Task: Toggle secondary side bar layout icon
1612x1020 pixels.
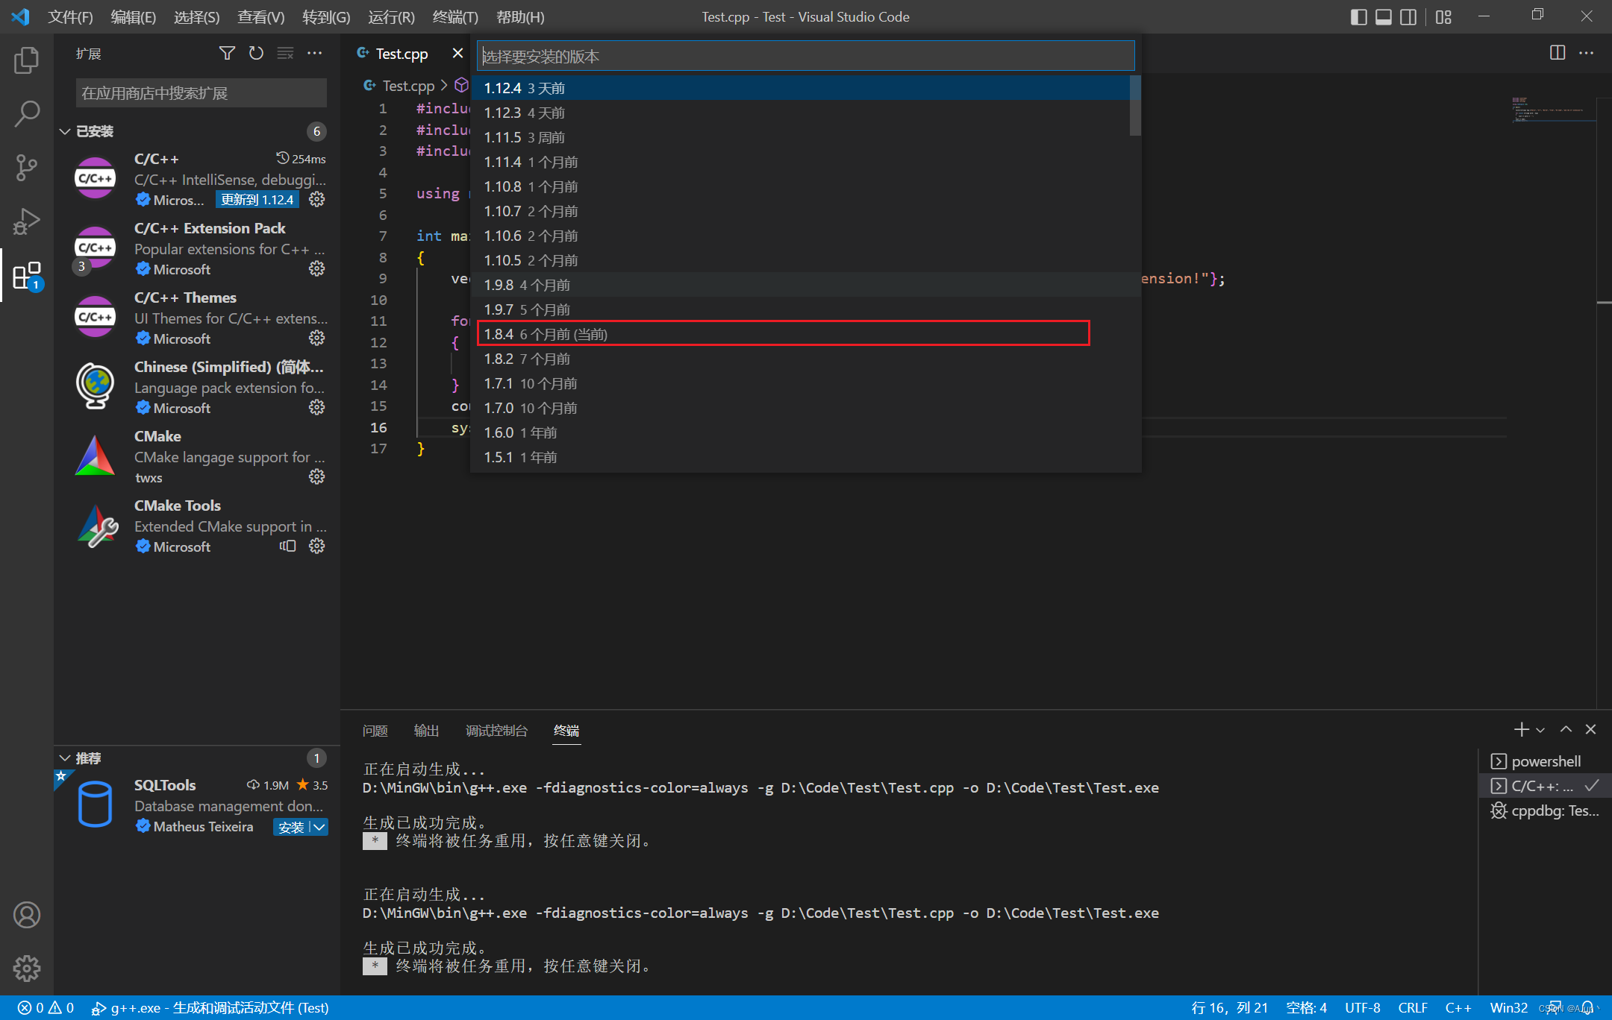Action: pos(1408,16)
